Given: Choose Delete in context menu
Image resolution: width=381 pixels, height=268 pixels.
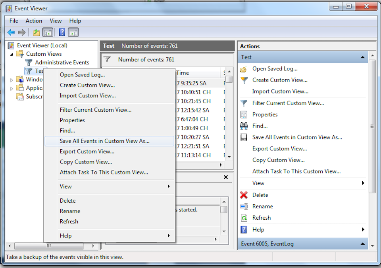Looking at the screenshot, I should pyautogui.click(x=110, y=201).
